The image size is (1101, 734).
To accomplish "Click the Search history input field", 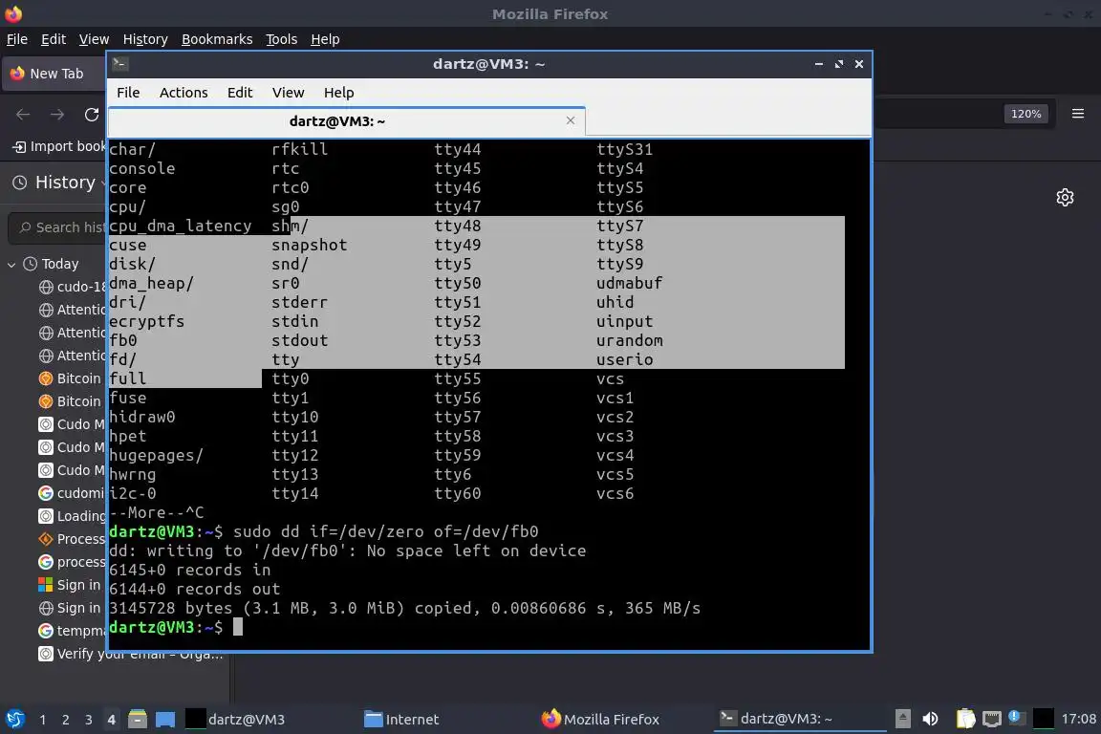I will (59, 227).
